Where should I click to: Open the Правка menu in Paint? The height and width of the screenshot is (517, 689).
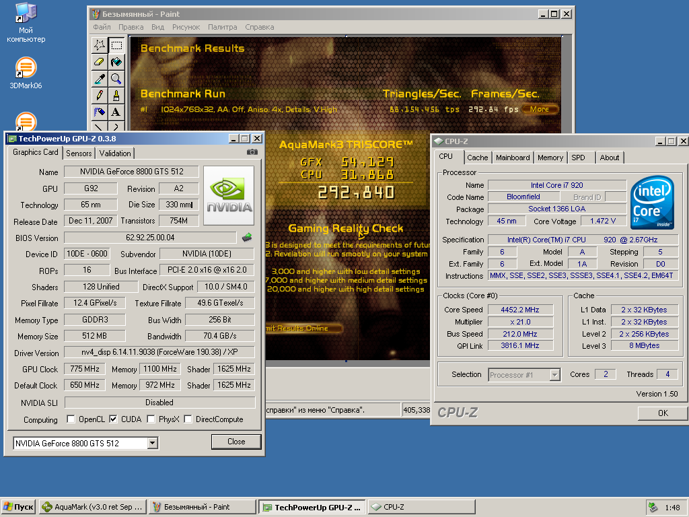pyautogui.click(x=131, y=27)
